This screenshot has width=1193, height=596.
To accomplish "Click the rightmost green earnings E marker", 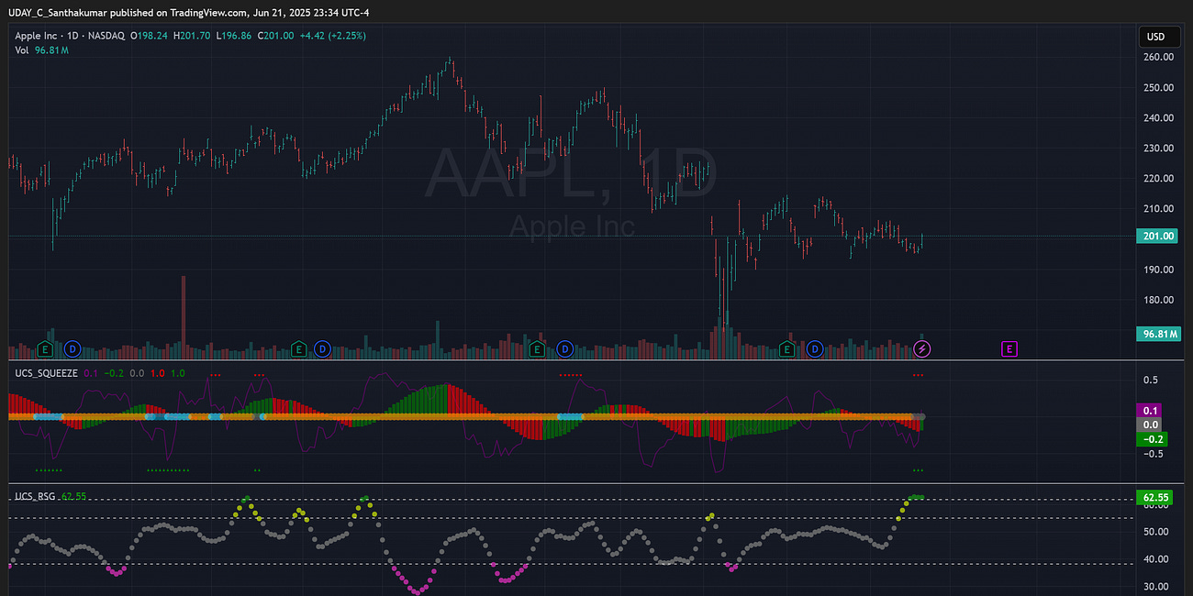I will [786, 348].
